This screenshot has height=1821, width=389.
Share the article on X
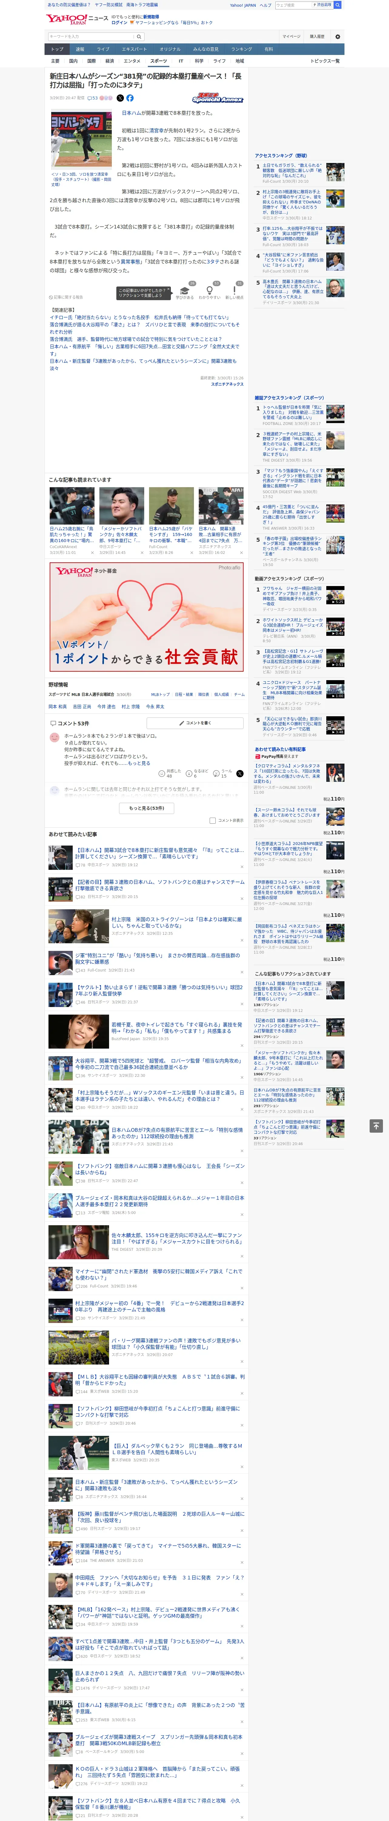pyautogui.click(x=120, y=98)
